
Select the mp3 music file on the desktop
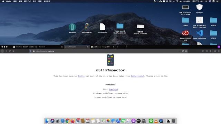tap(199, 20)
